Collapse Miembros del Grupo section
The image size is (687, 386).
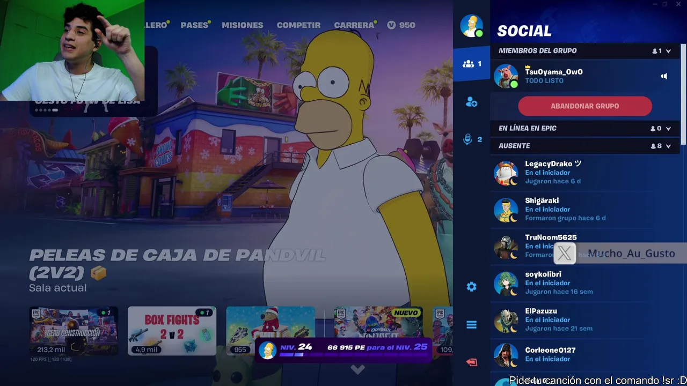668,51
